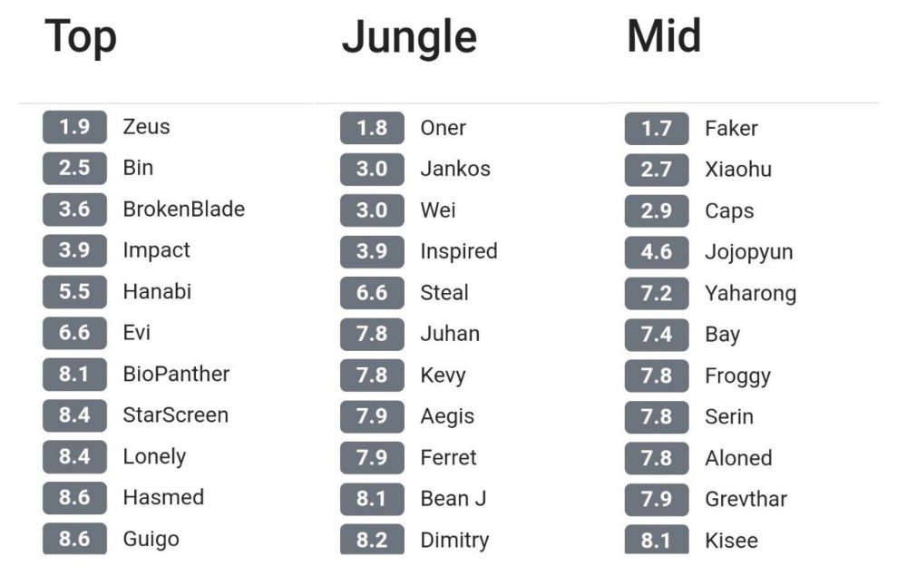Select BioPanther in the Top column
Screen dimensions: 907x566
coord(176,374)
